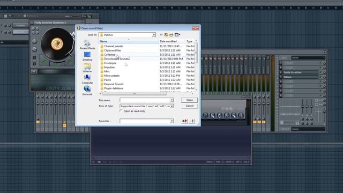Click the Sampler channel button
343x193 pixels.
(20, 25)
